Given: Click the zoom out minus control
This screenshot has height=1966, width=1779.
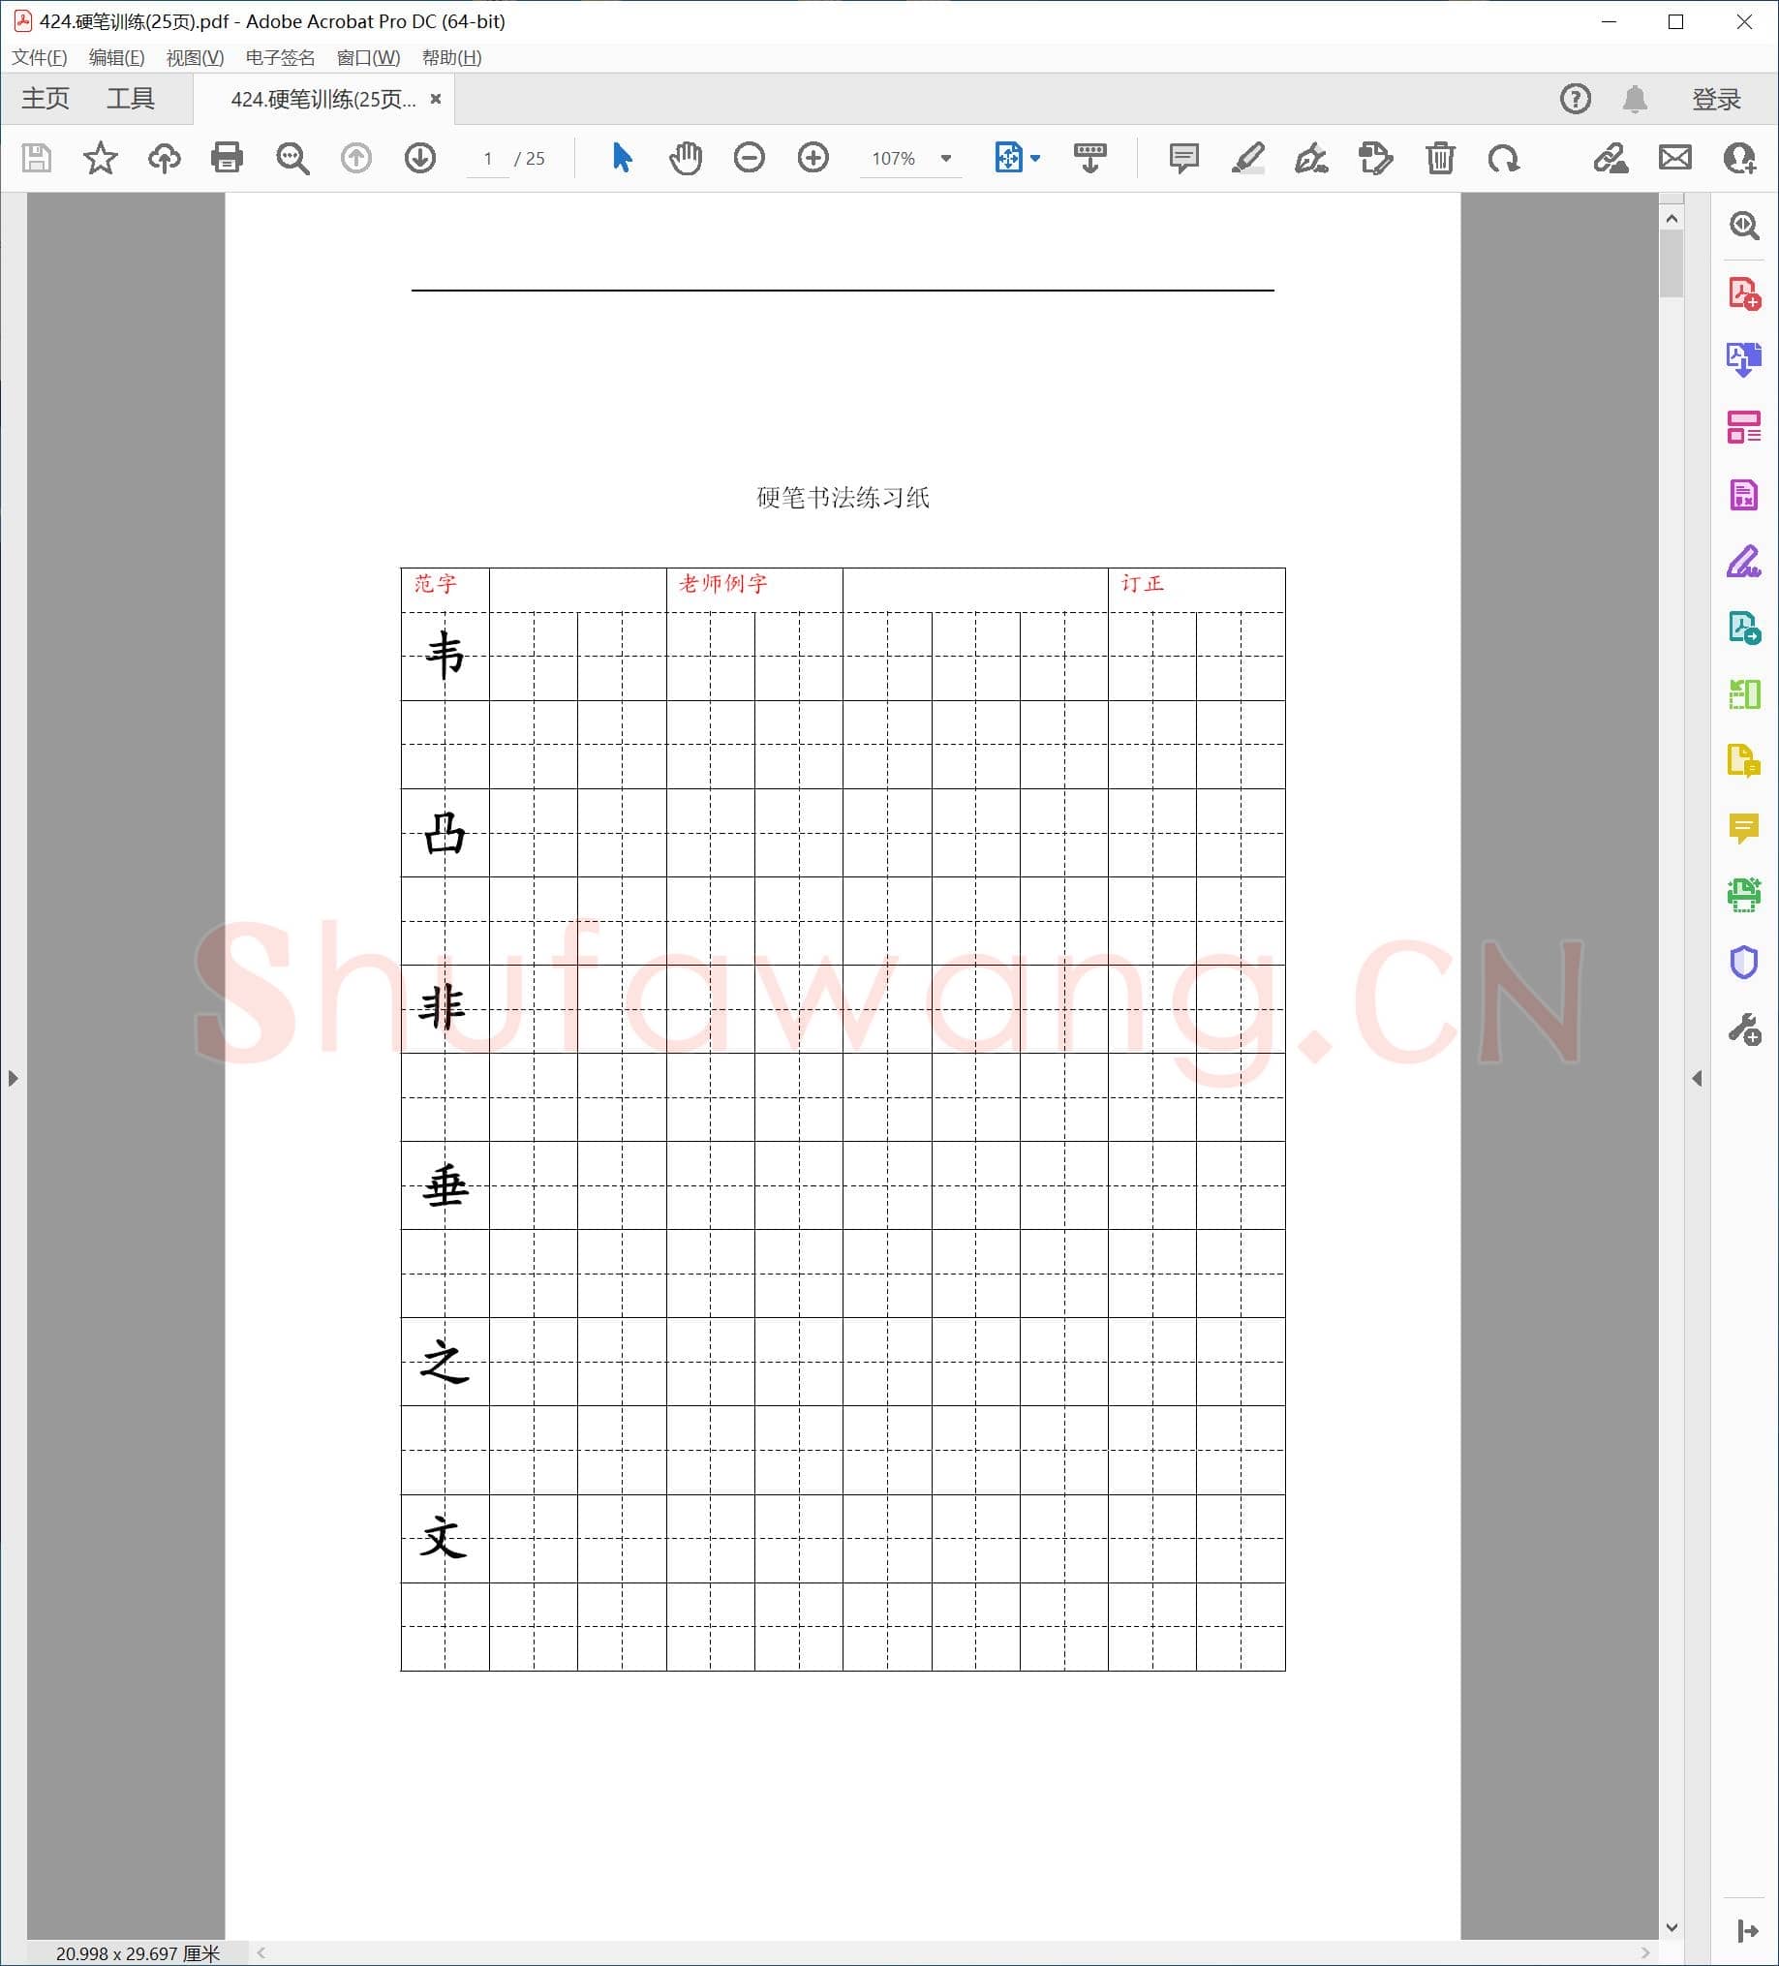Looking at the screenshot, I should pyautogui.click(x=749, y=158).
